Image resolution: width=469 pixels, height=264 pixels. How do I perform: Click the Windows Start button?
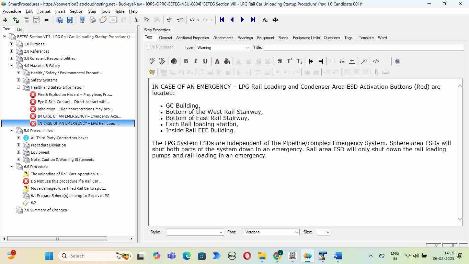pos(49,256)
